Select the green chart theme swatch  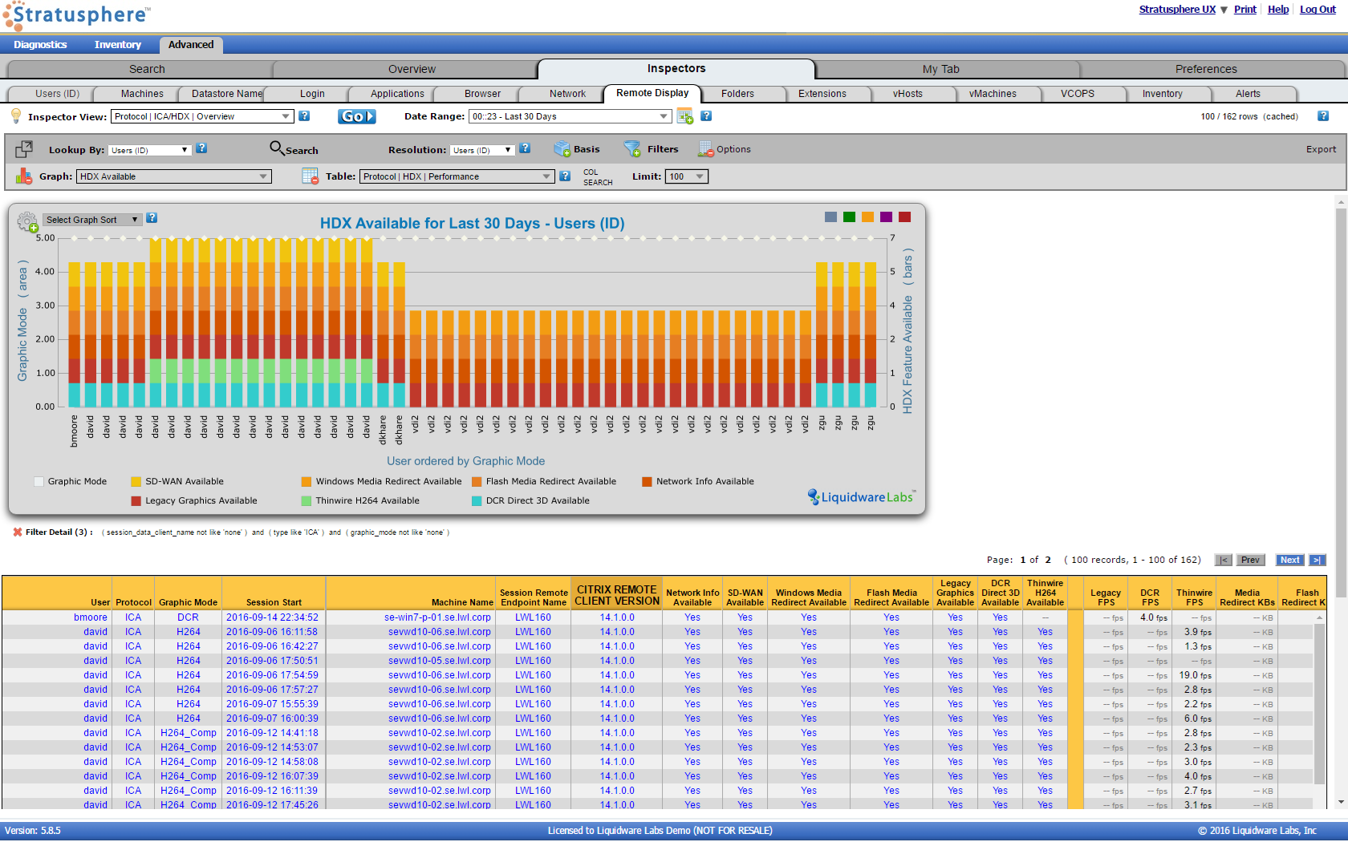click(849, 217)
